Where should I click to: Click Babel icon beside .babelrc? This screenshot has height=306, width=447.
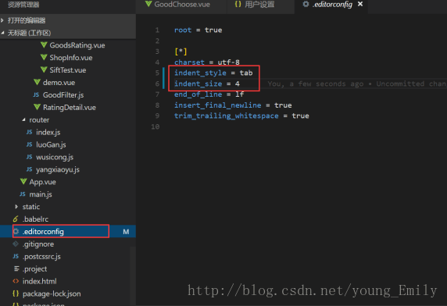[16, 219]
